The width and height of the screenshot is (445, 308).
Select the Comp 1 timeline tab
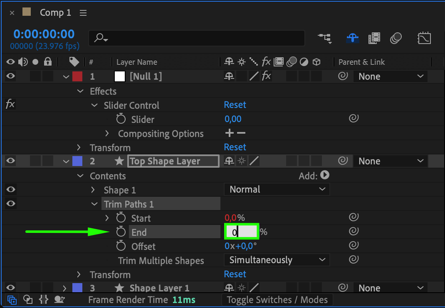click(55, 13)
